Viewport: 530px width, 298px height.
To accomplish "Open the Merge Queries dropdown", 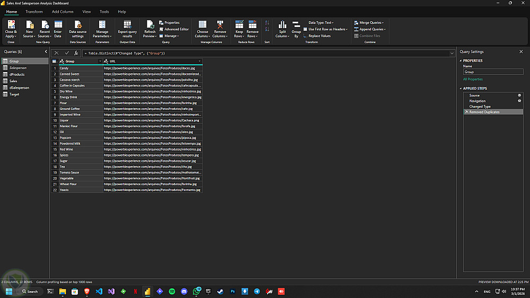I will (x=369, y=23).
